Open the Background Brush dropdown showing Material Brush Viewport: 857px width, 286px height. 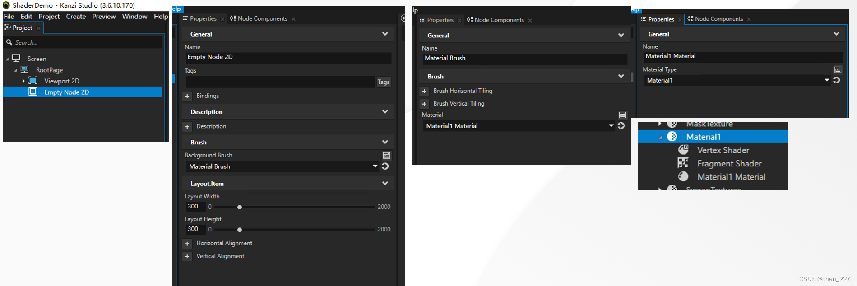[x=283, y=166]
